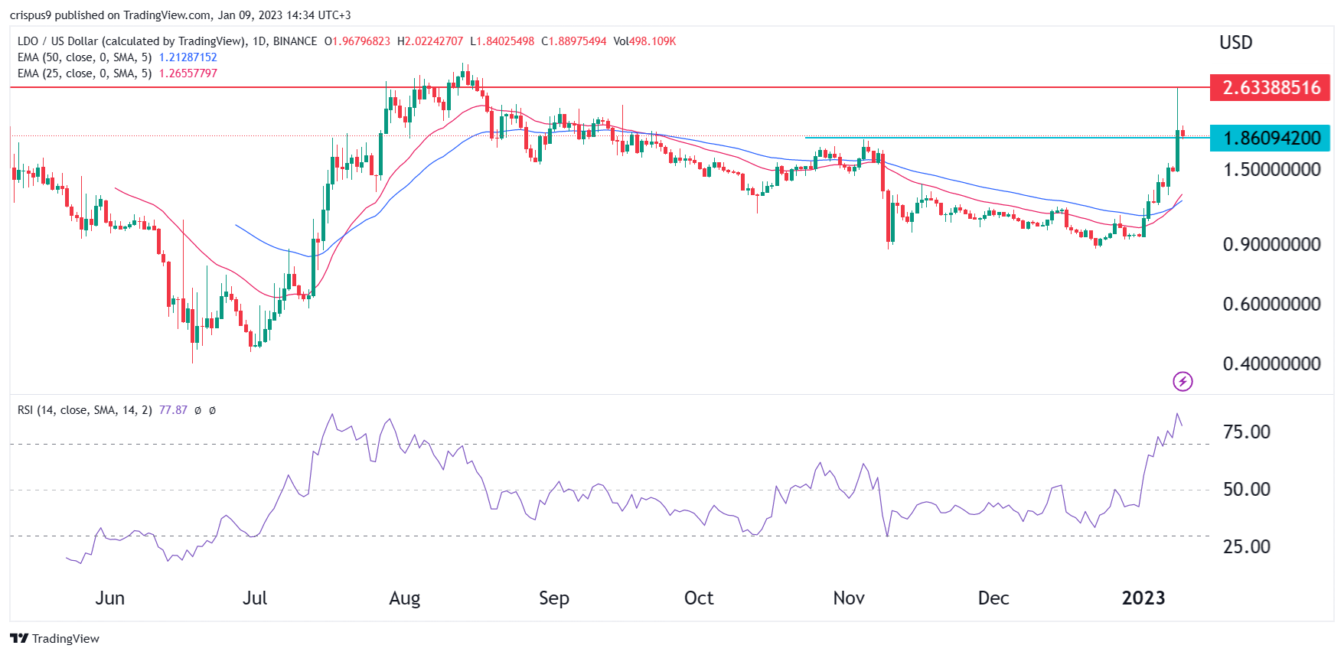Click the 0.40000000 price axis label
Image resolution: width=1344 pixels, height=655 pixels.
(x=1271, y=364)
